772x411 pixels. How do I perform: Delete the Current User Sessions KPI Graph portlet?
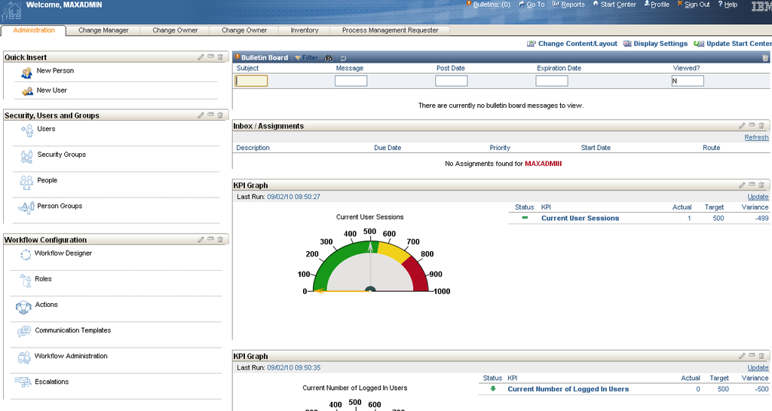tap(761, 185)
